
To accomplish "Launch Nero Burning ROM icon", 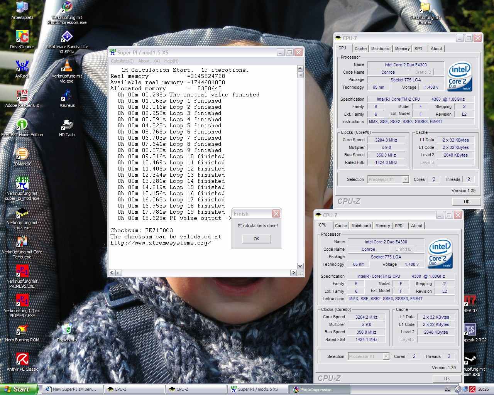I will 22,333.
